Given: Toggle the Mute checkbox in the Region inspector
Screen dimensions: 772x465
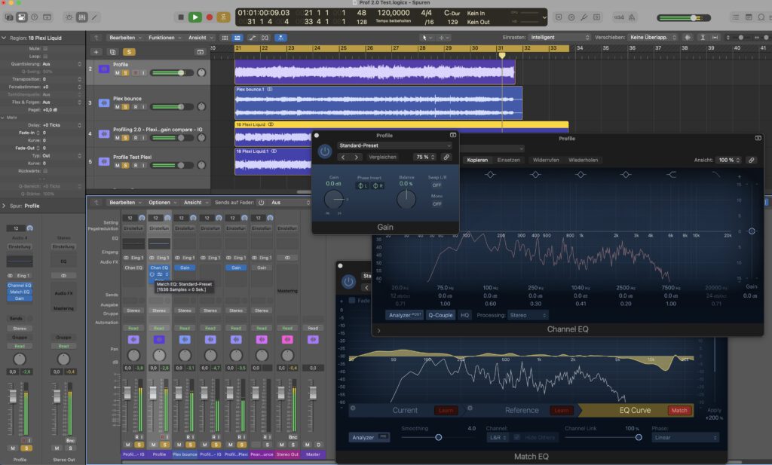Looking at the screenshot, I should coord(45,47).
